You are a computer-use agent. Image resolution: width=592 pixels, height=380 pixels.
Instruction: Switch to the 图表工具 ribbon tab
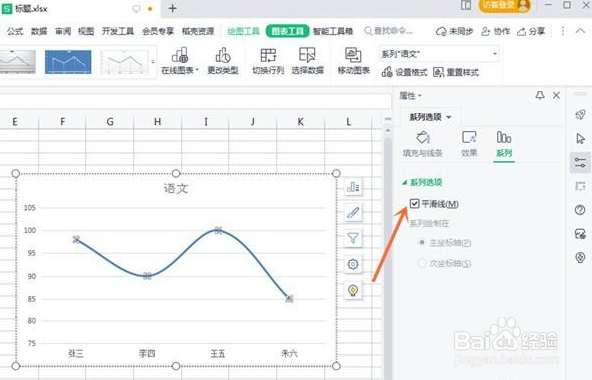(288, 31)
